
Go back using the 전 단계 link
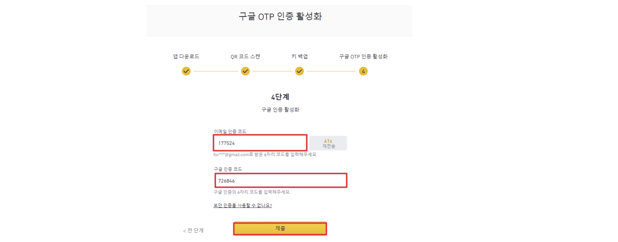(x=194, y=230)
